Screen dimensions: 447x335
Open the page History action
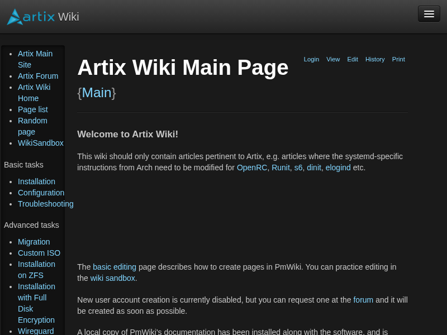tap(375, 59)
